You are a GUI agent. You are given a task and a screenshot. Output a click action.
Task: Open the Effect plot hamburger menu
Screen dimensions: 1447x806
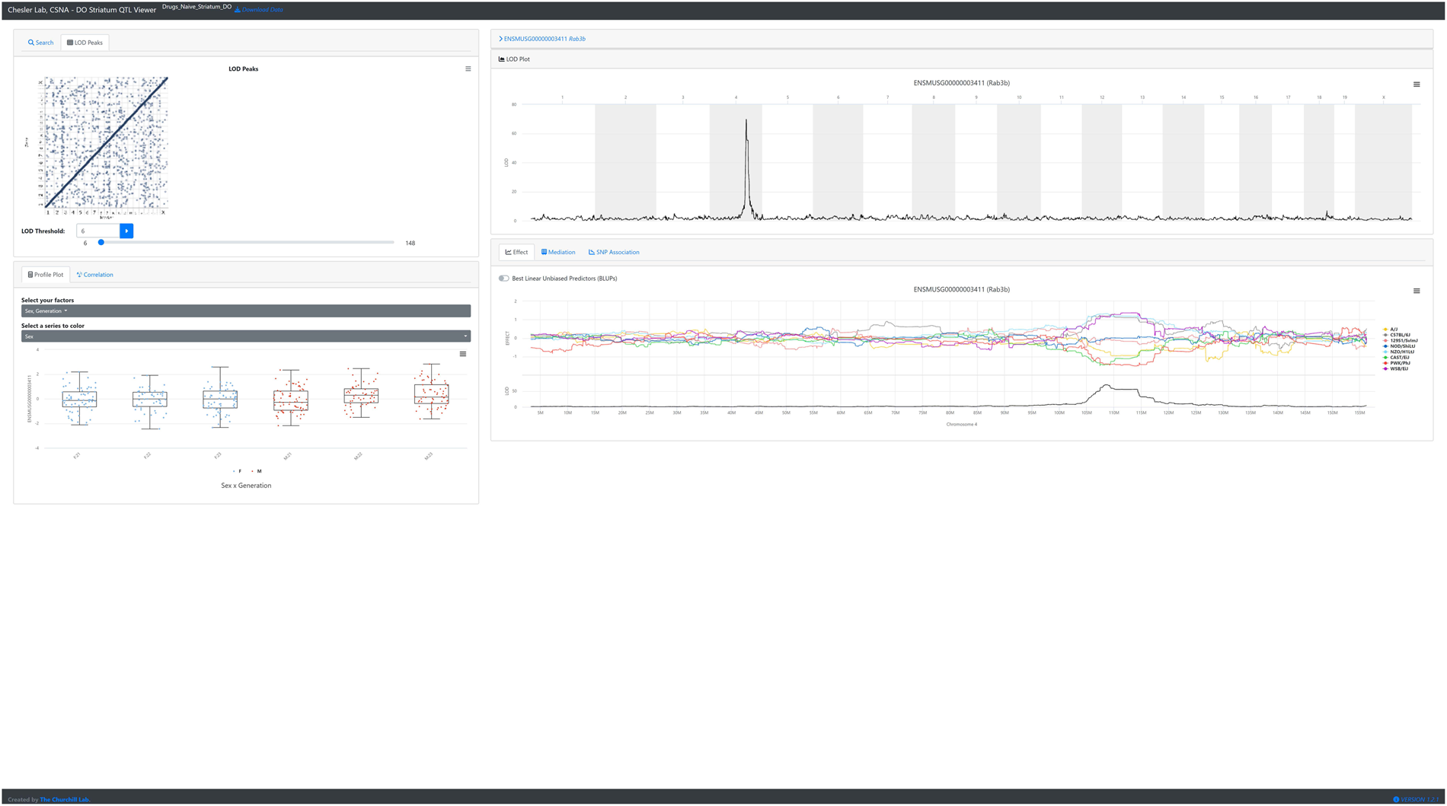coord(1416,291)
